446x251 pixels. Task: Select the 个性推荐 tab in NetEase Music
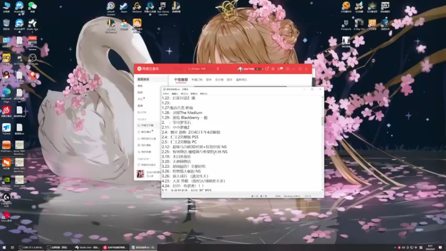pyautogui.click(x=181, y=80)
